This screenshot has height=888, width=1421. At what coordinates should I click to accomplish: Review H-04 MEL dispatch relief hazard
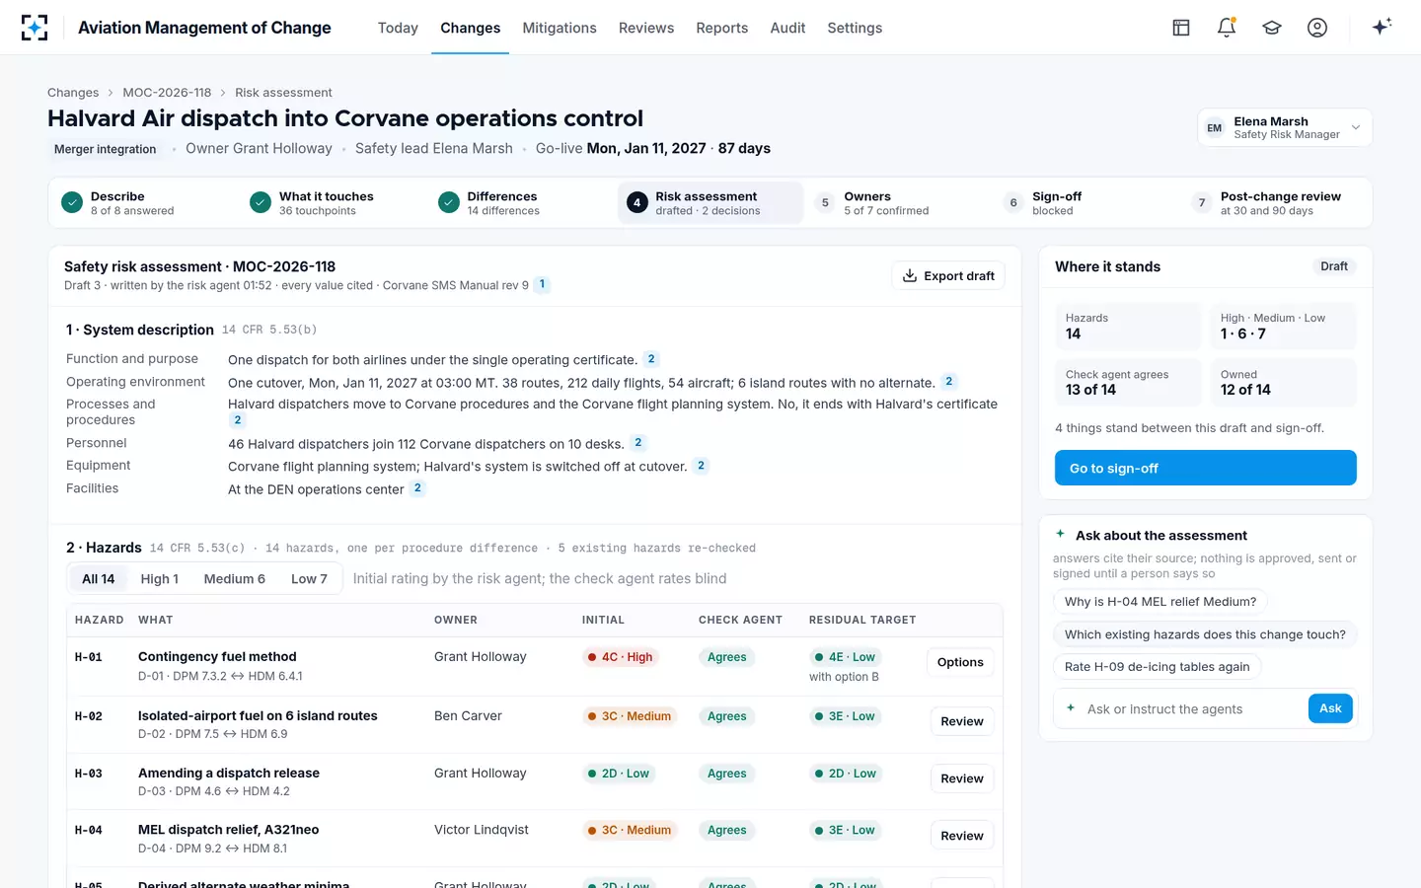pos(962,837)
